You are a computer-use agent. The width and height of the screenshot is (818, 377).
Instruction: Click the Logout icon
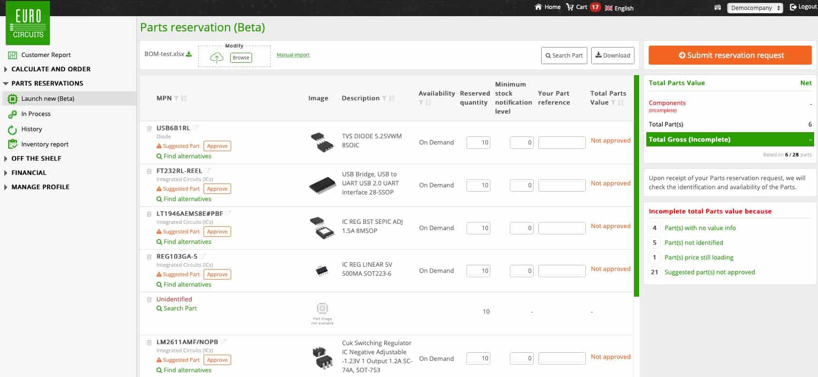pyautogui.click(x=793, y=7)
